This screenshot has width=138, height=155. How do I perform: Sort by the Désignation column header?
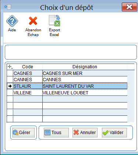(85, 67)
